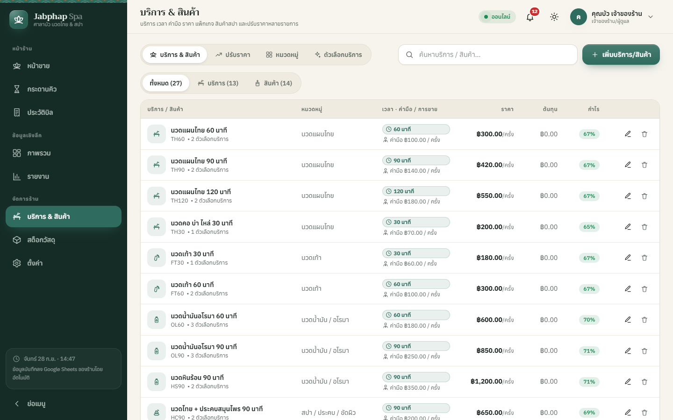The width and height of the screenshot is (673, 420).
Task: Go to สต็อกวัสดุ stock page
Action: point(64,240)
